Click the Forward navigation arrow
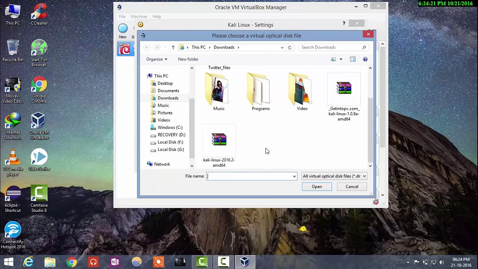This screenshot has width=478, height=269. point(156,47)
